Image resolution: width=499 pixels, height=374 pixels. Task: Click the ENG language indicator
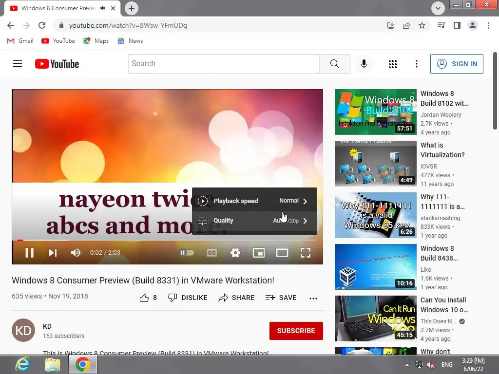(447, 365)
